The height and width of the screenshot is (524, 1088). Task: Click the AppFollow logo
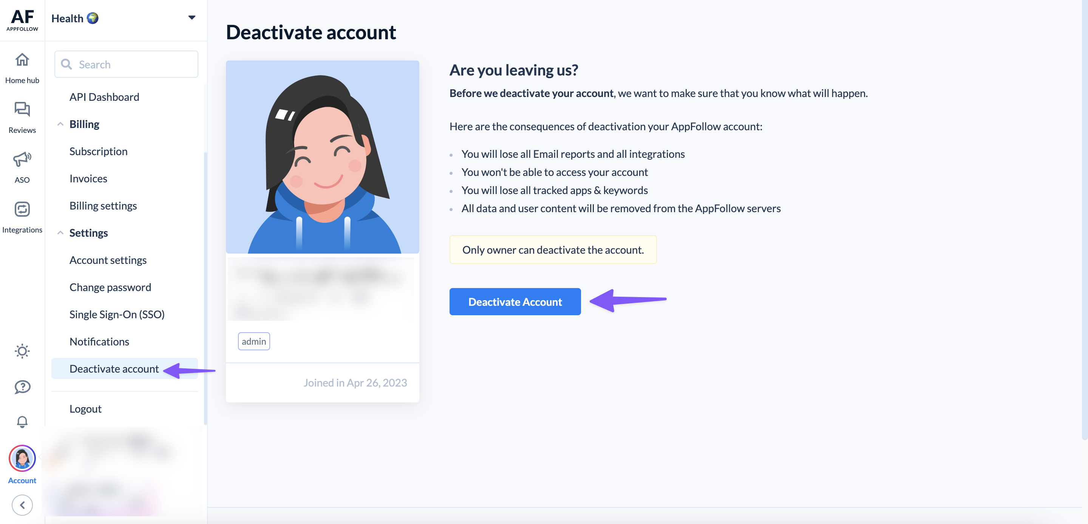pyautogui.click(x=22, y=20)
